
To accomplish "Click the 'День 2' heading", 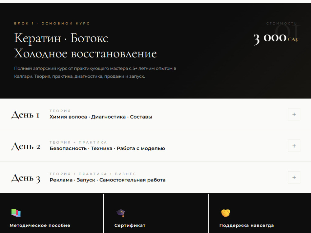I will [x=26, y=146].
